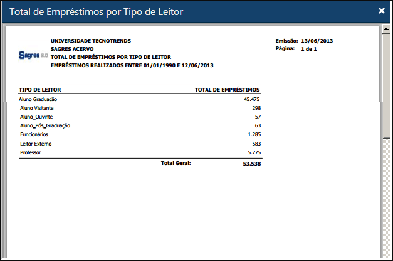Click the Sagres 2.0 logo

pyautogui.click(x=34, y=55)
